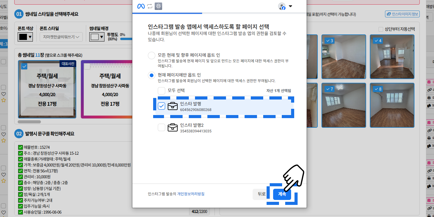
Task: Click the 계속 button
Action: pos(282,194)
